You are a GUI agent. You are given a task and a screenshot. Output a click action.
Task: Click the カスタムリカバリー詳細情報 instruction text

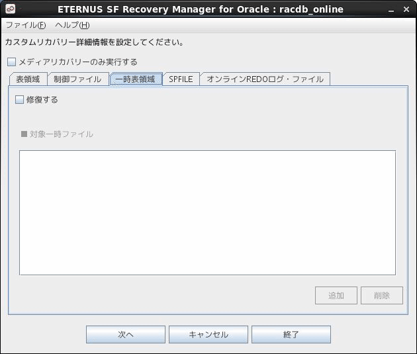95,42
